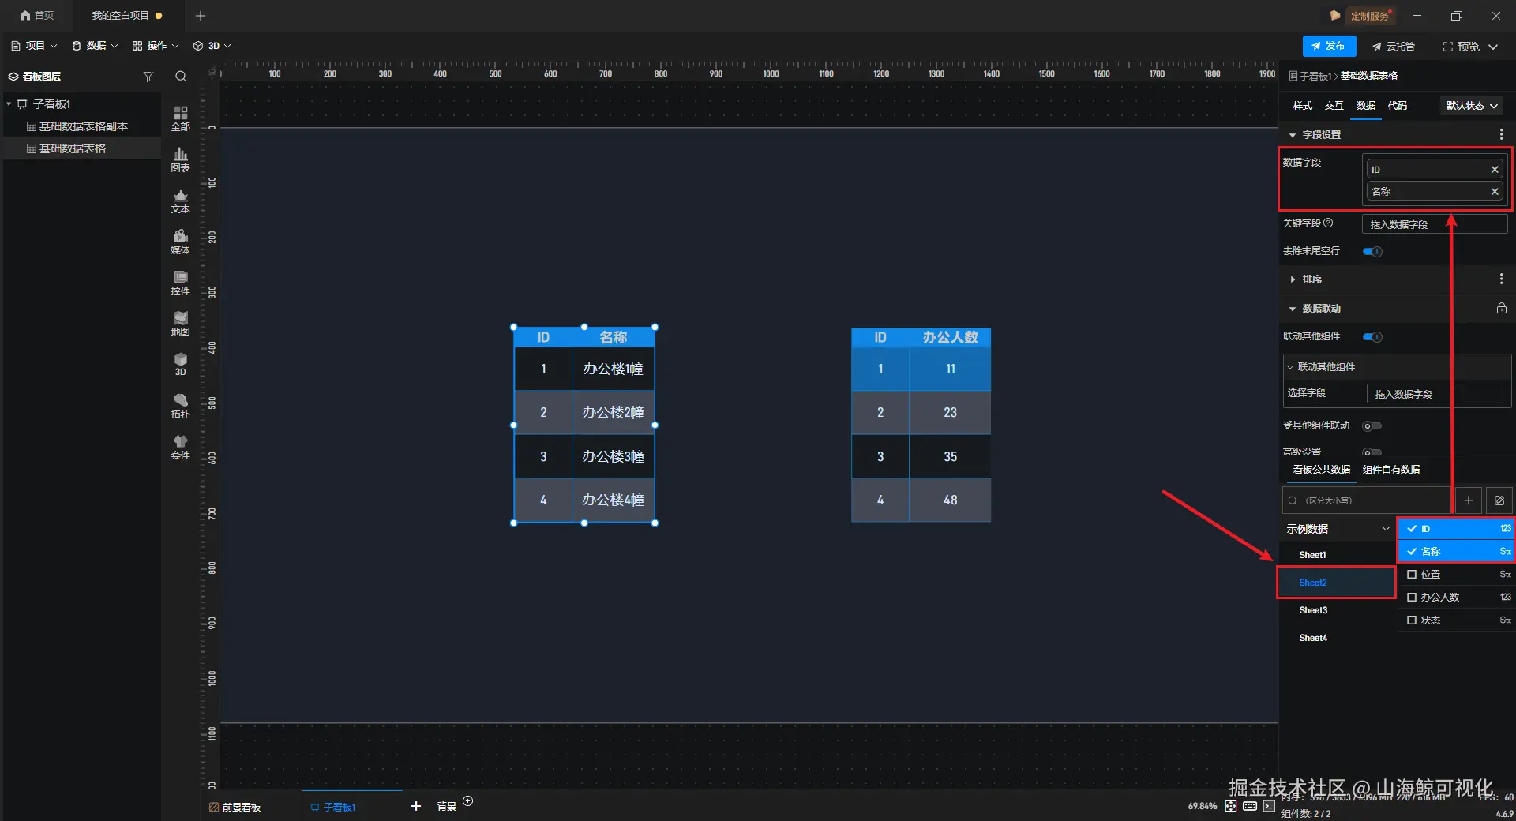Check the 状态 field checkbox
The height and width of the screenshot is (821, 1516).
[x=1412, y=620]
